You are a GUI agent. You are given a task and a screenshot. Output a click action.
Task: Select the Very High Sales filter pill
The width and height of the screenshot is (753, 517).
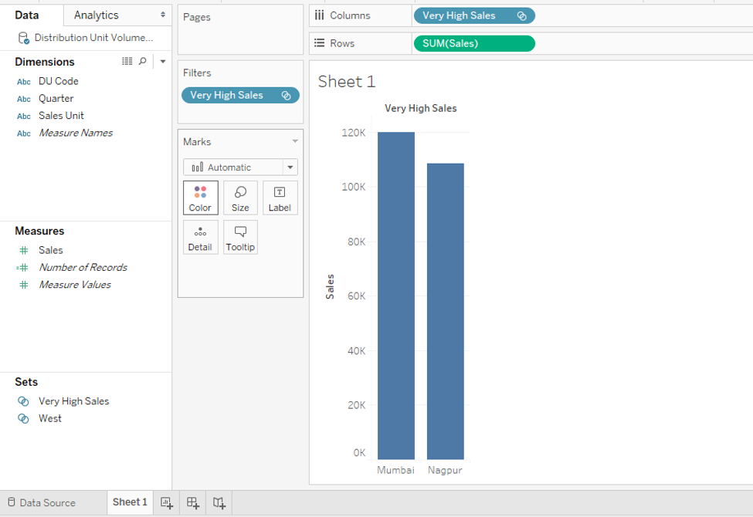click(236, 95)
